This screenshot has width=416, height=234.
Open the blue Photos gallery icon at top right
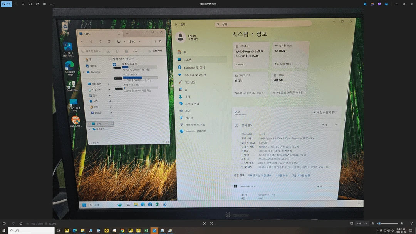click(x=365, y=4)
